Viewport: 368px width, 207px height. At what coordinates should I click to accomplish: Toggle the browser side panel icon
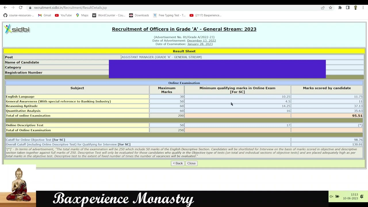[x=348, y=8]
